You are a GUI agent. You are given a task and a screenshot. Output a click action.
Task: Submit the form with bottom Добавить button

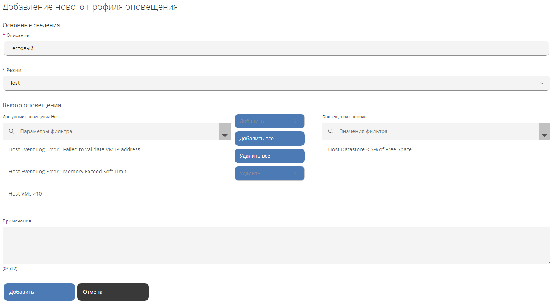coord(39,292)
